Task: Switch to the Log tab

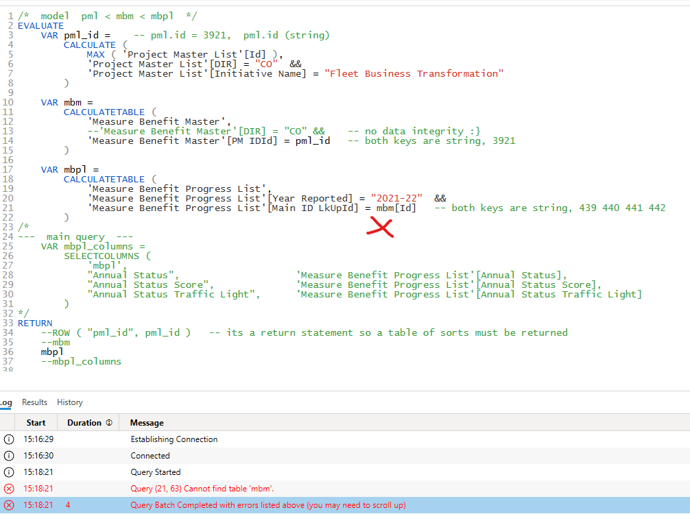Action: (5, 402)
